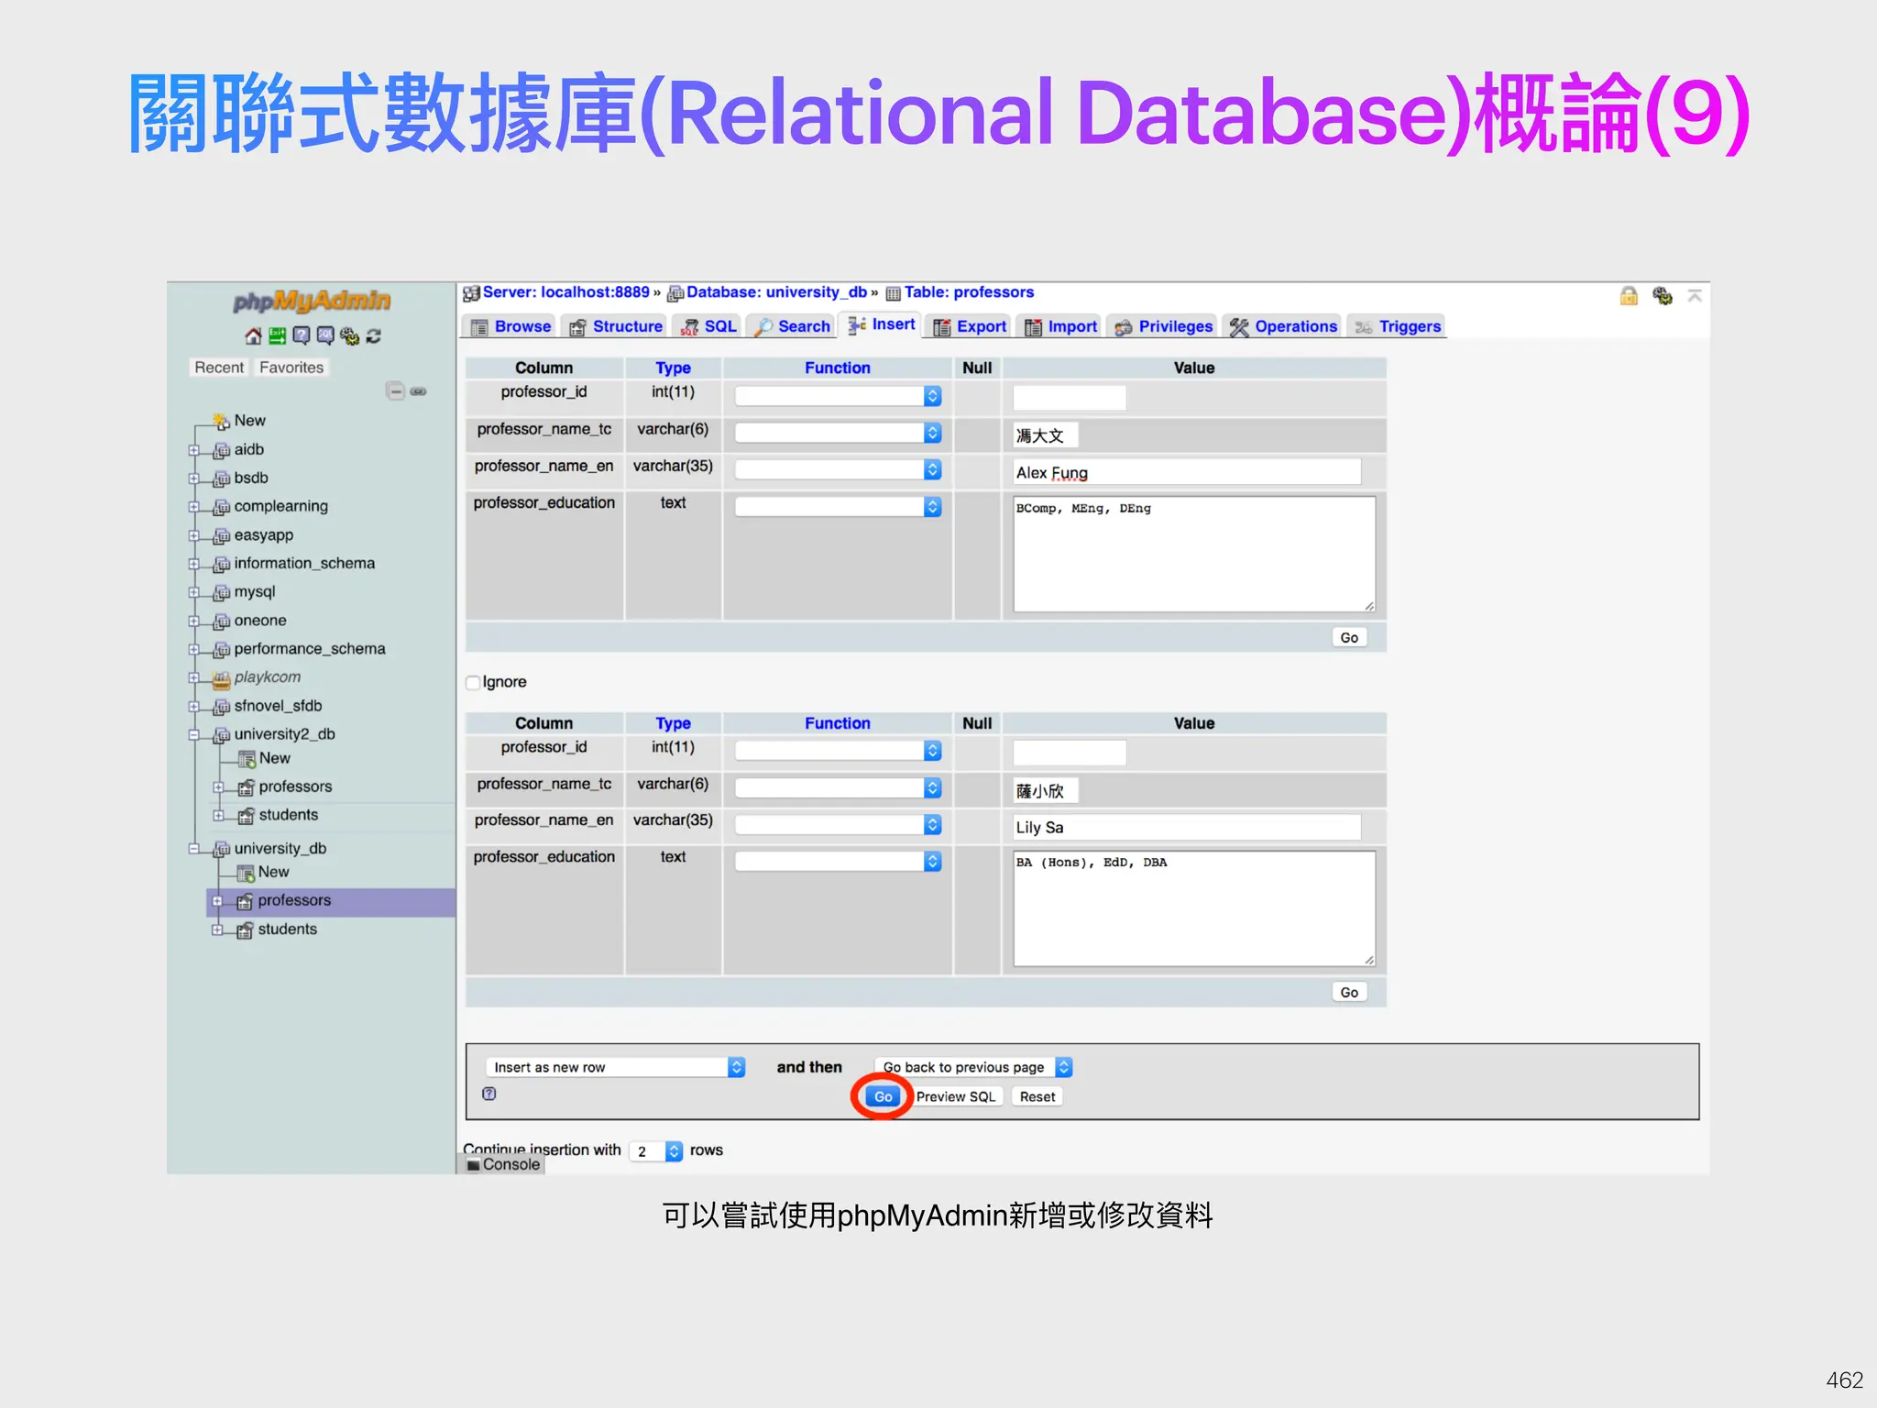Screen dimensions: 1877x1408
Task: Collapse the university2_db database node
Action: tap(193, 735)
